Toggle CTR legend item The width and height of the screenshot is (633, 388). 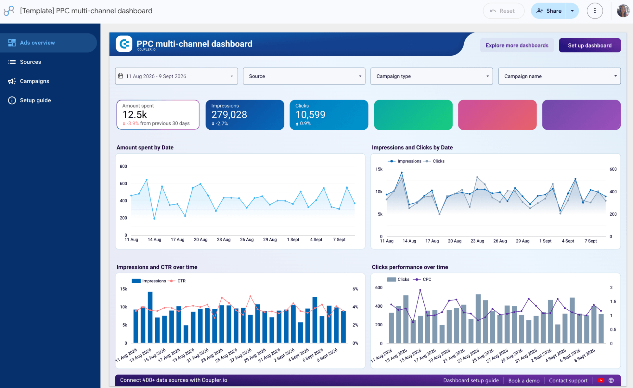177,281
